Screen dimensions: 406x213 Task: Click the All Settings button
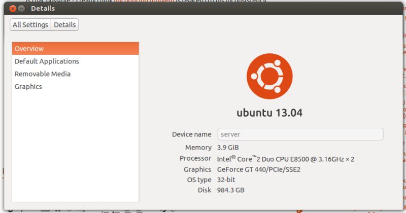[30, 25]
